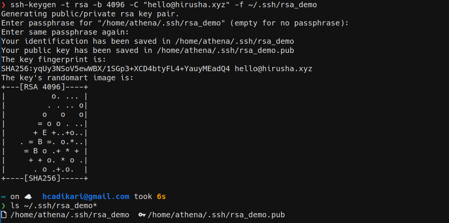Viewport: 449px width, 223px height.
Task: Click the cloud icon in the prompt
Action: (28, 197)
